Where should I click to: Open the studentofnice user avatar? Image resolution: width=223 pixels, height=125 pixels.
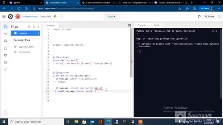(x=18, y=17)
